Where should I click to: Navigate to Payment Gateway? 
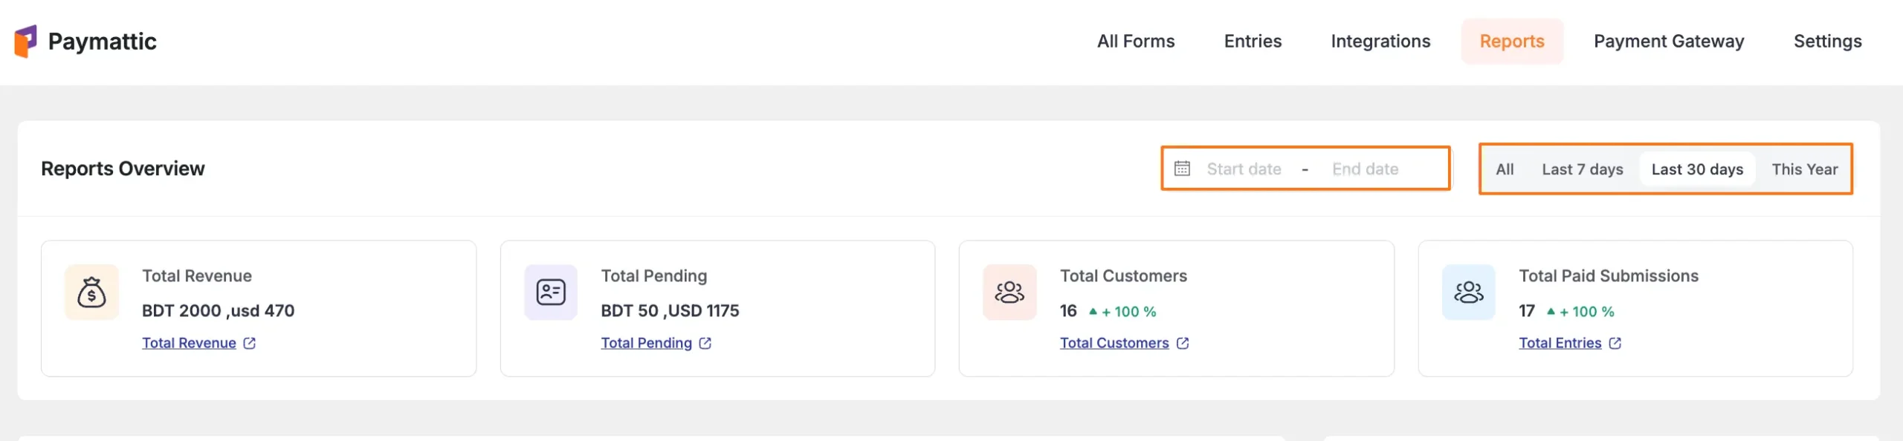coord(1669,42)
